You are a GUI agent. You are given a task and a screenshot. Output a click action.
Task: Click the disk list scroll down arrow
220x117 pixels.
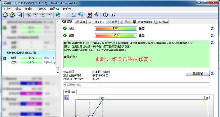pos(58,73)
